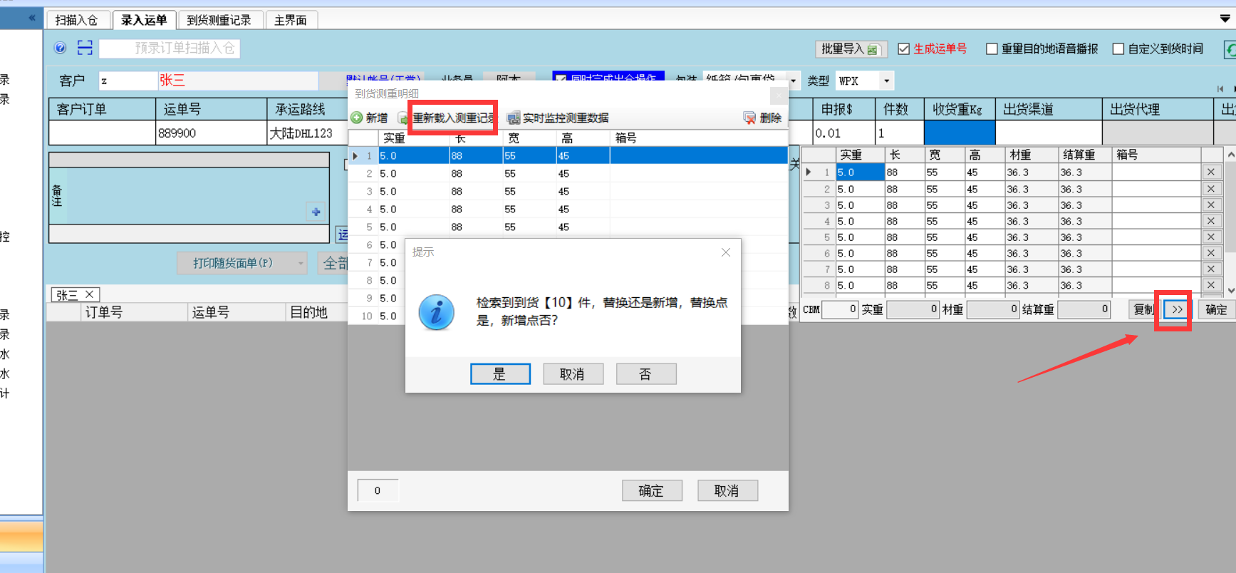Switch to the 扫描入仓 tab
This screenshot has width=1236, height=573.
77,20
